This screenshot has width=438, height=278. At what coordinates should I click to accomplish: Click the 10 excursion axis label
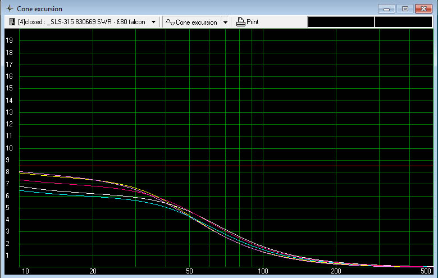pyautogui.click(x=9, y=148)
